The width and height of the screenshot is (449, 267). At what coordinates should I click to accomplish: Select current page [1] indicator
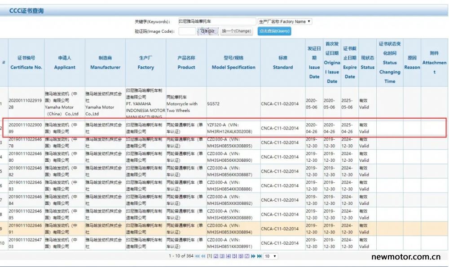click(x=210, y=256)
